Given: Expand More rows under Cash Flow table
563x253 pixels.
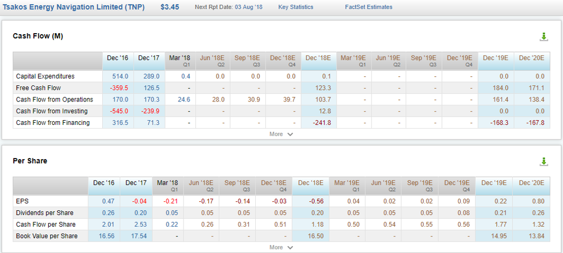Looking at the screenshot, I should coord(281,134).
